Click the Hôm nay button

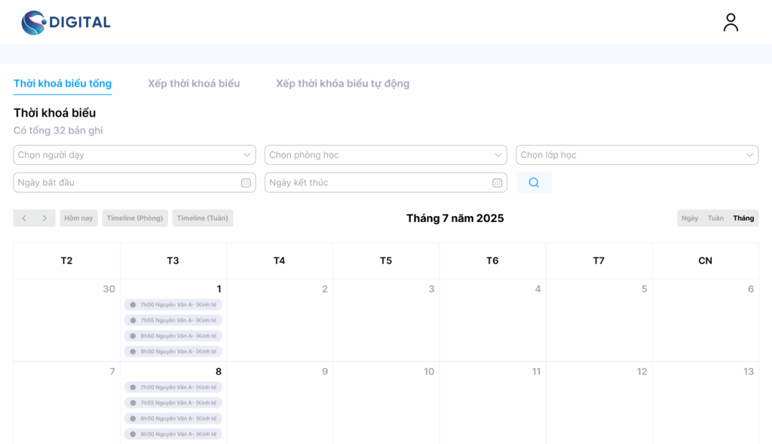tap(78, 218)
